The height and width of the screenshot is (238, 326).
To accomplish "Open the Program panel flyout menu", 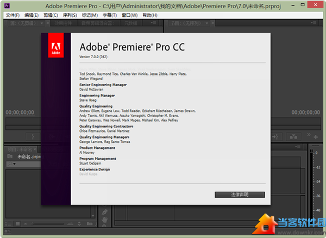I will tap(314, 23).
